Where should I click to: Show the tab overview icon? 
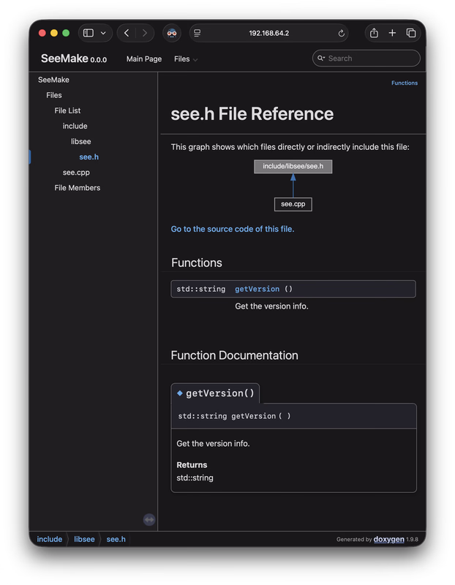click(x=411, y=33)
